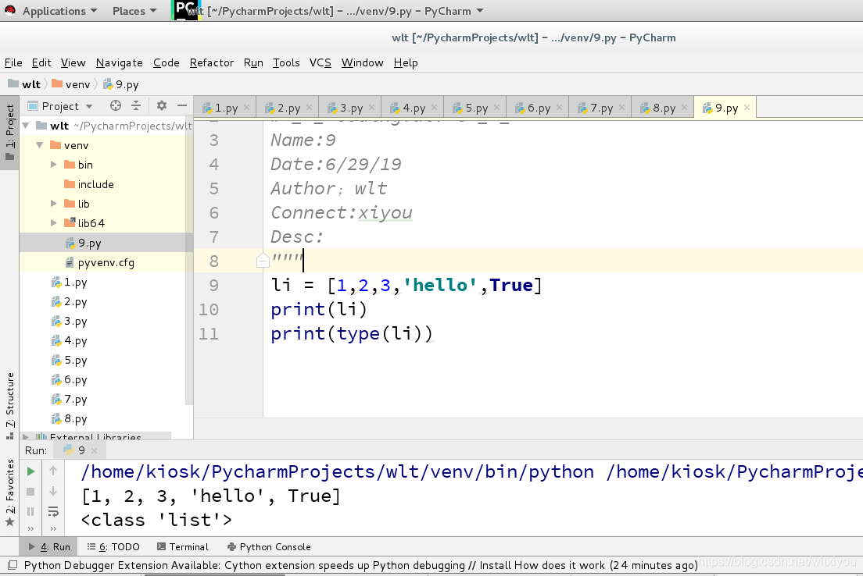Click line 10 in the editor gutter
Viewport: 863px width, 576px height.
[x=209, y=309]
